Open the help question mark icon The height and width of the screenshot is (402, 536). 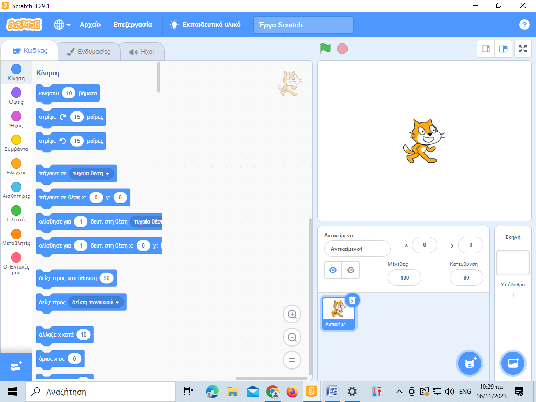(524, 25)
